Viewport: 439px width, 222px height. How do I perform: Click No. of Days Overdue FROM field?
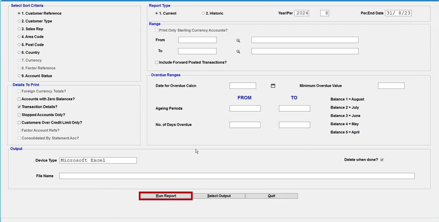245,125
